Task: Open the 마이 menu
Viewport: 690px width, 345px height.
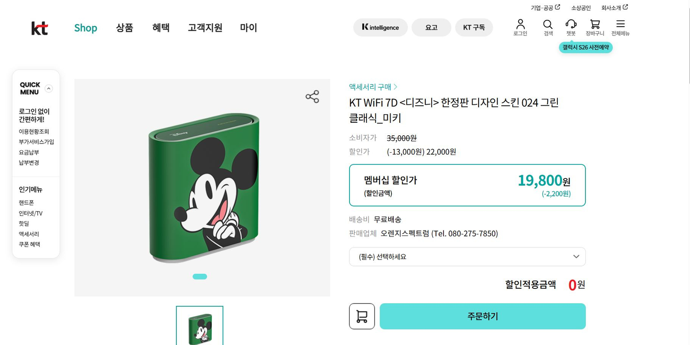Action: click(x=248, y=28)
